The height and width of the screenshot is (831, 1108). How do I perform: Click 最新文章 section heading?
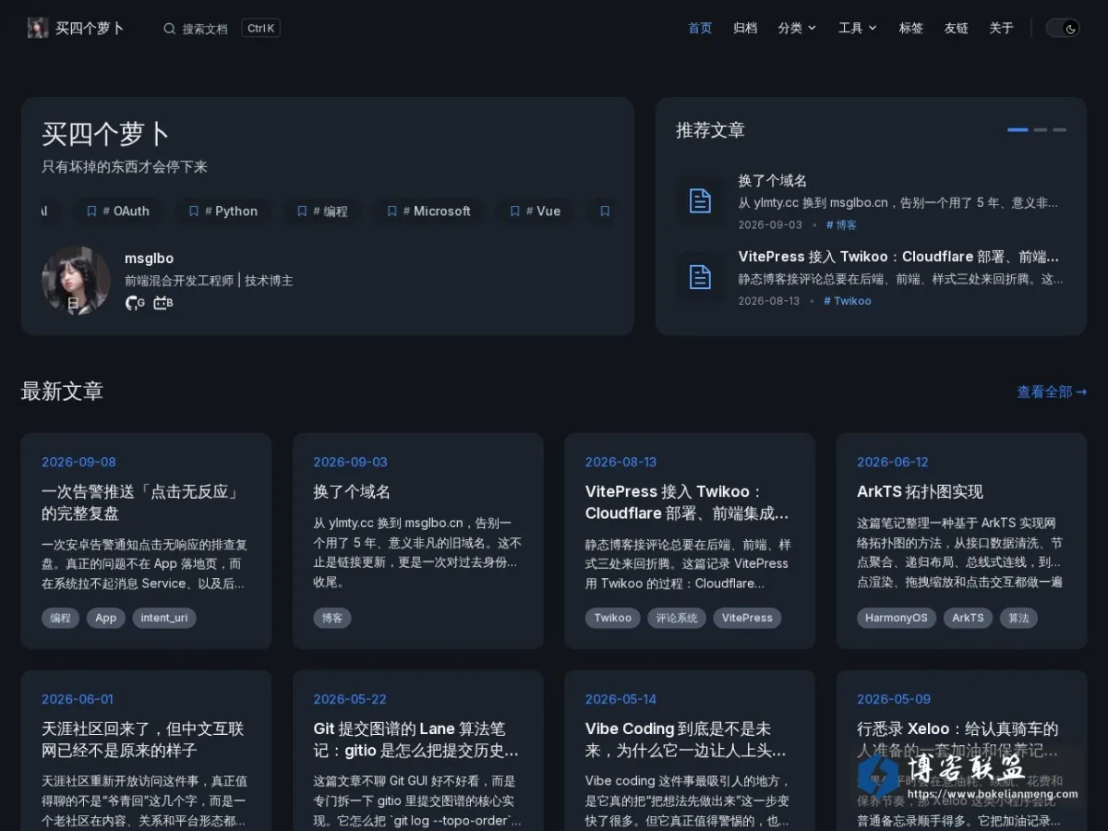pyautogui.click(x=62, y=391)
